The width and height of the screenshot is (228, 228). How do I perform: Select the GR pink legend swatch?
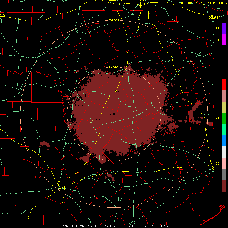224,96
